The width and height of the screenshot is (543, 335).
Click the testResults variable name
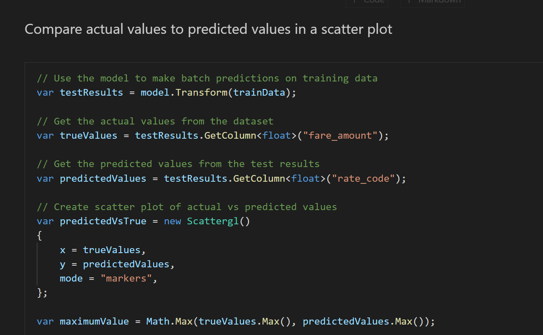pos(91,92)
